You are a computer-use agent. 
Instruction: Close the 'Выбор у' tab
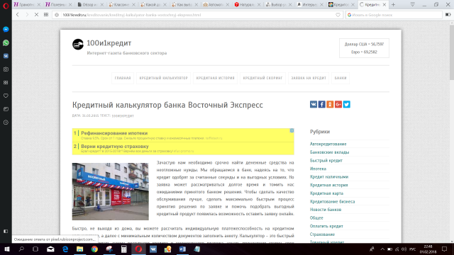290,5
